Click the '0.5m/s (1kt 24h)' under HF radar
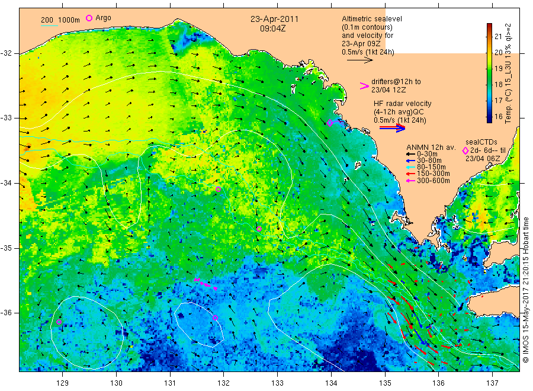The image size is (533, 391). click(400, 120)
